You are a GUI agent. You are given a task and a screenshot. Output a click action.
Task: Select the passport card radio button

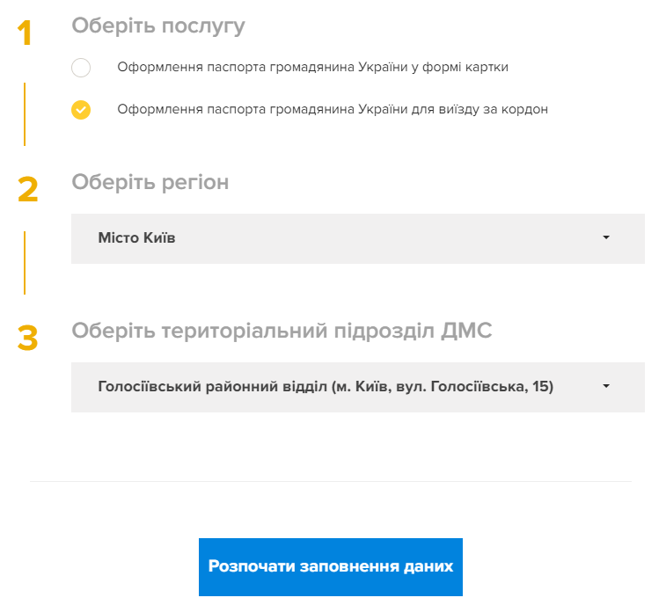coord(81,67)
